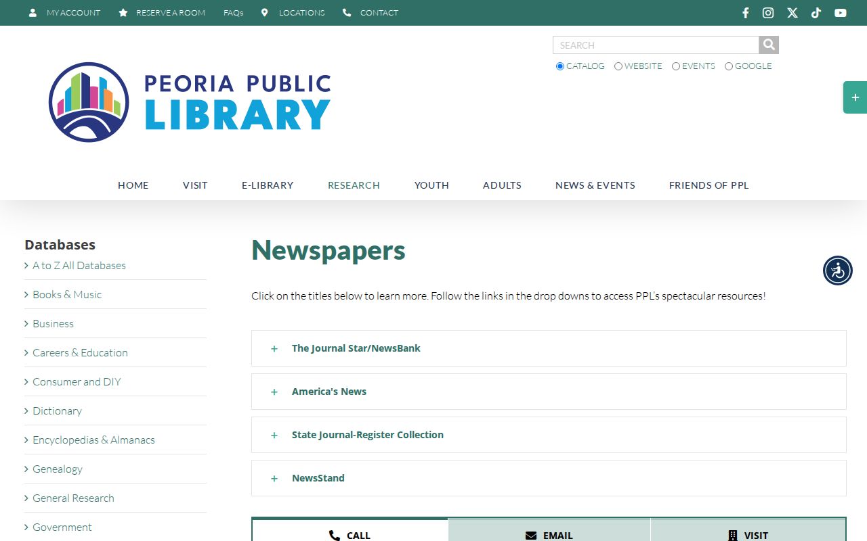The height and width of the screenshot is (541, 867).
Task: Open the Facebook icon link
Action: [746, 13]
